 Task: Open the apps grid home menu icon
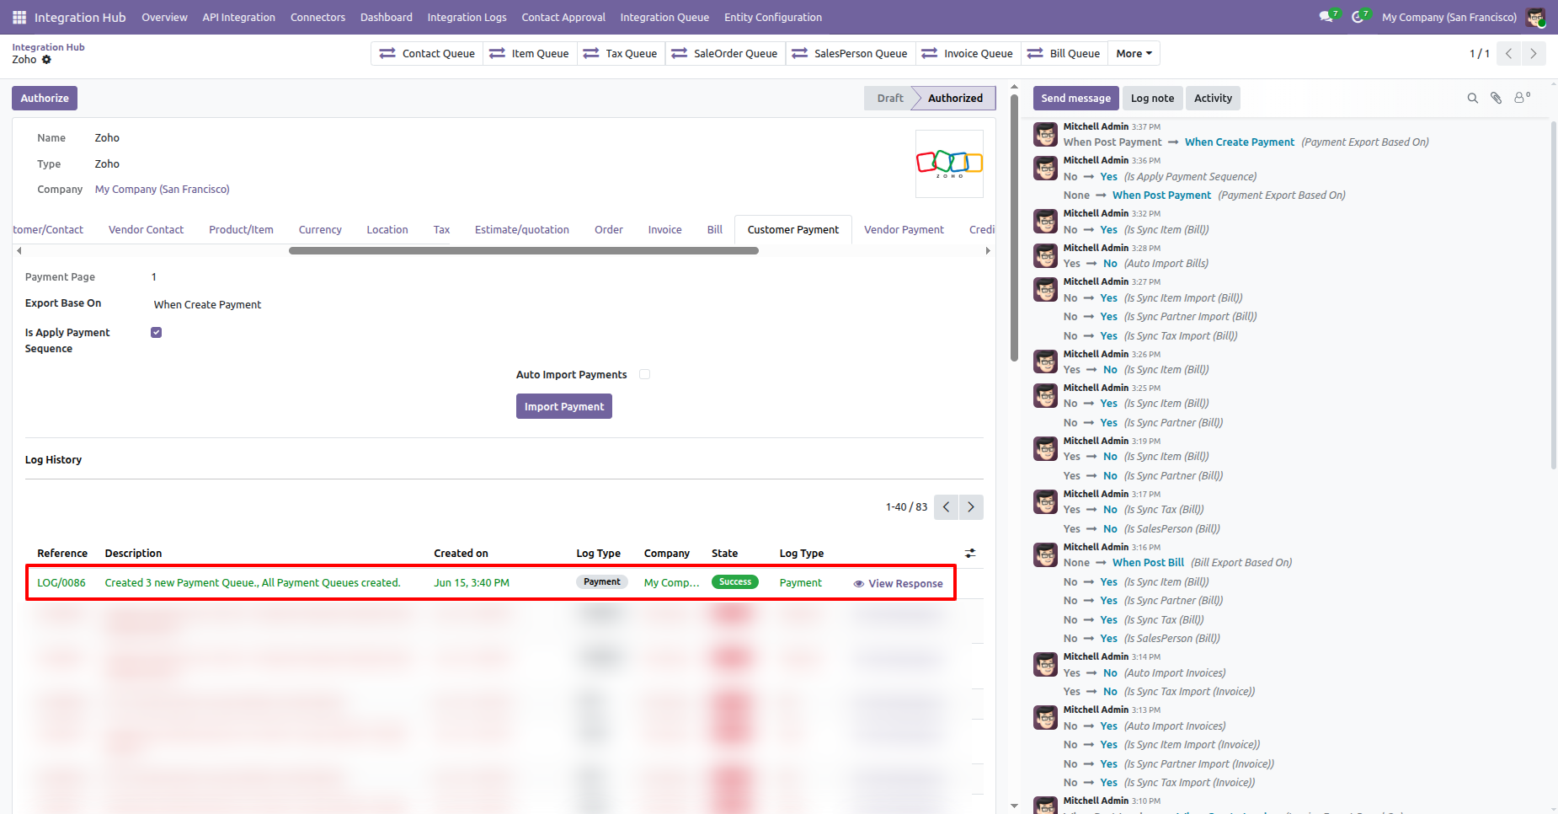click(x=19, y=17)
